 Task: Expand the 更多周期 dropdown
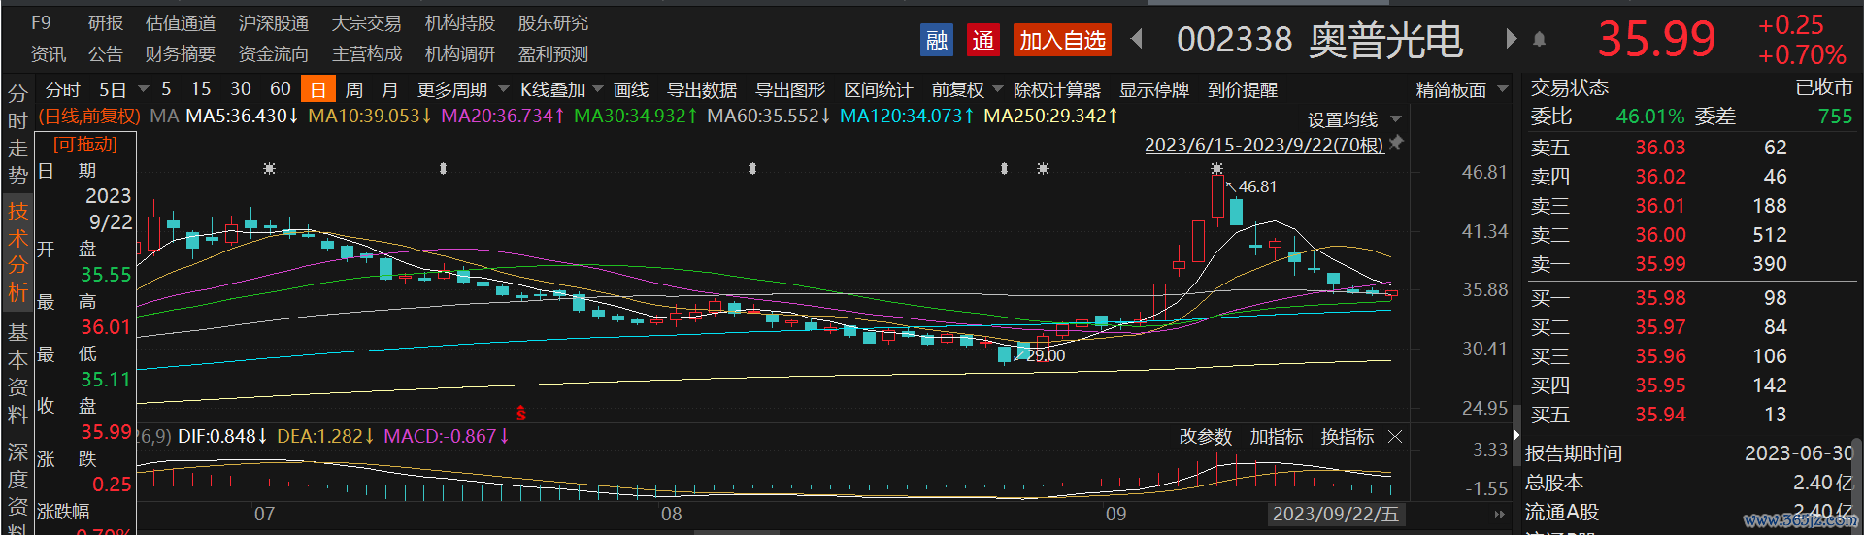click(504, 89)
